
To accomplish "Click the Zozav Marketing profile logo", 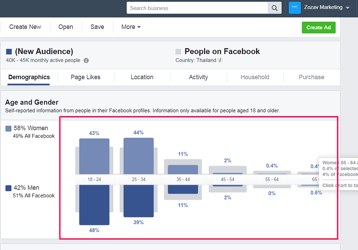I will [295, 8].
